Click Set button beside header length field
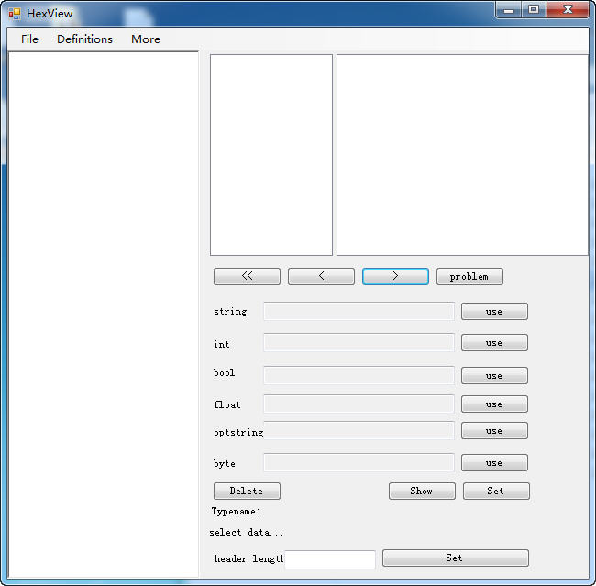 (456, 558)
